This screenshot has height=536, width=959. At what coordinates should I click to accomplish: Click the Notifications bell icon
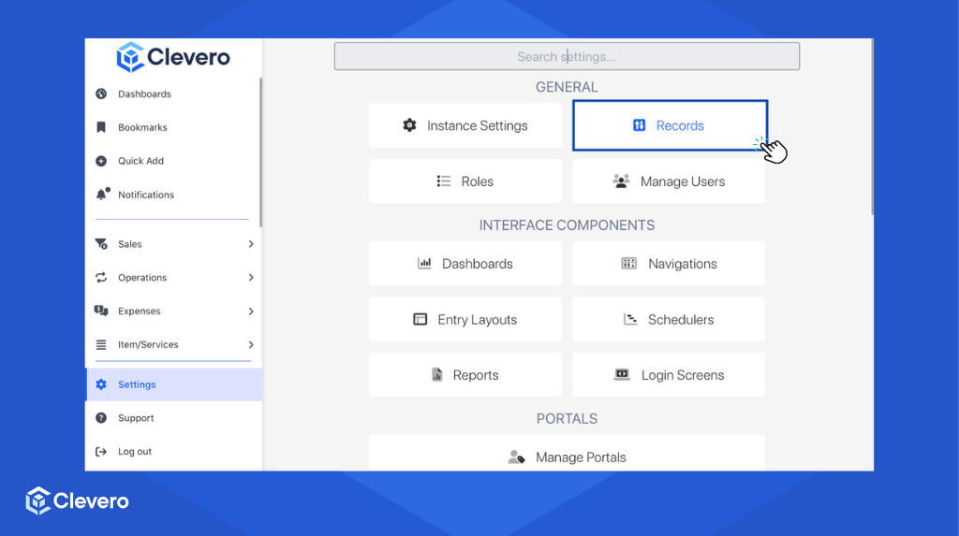103,194
